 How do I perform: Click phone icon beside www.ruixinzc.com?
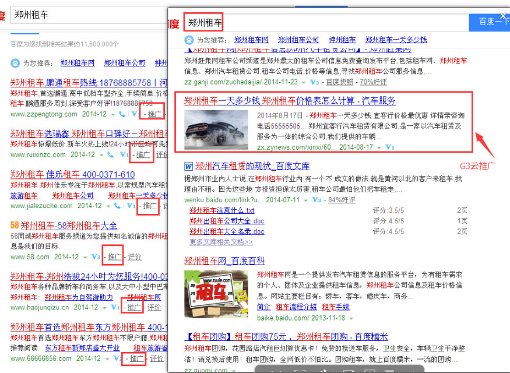(111, 155)
